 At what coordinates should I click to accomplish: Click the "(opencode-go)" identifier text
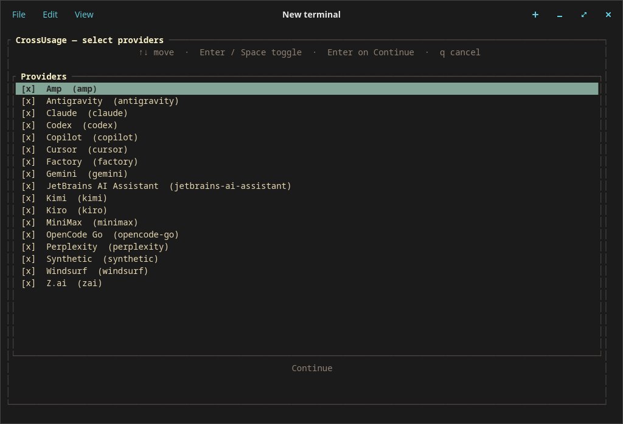pos(146,235)
